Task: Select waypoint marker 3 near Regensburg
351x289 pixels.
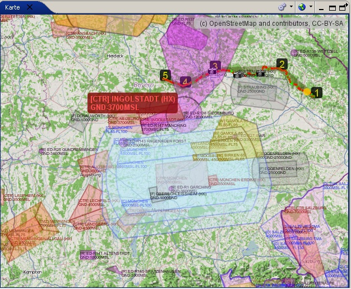Action: click(x=215, y=66)
